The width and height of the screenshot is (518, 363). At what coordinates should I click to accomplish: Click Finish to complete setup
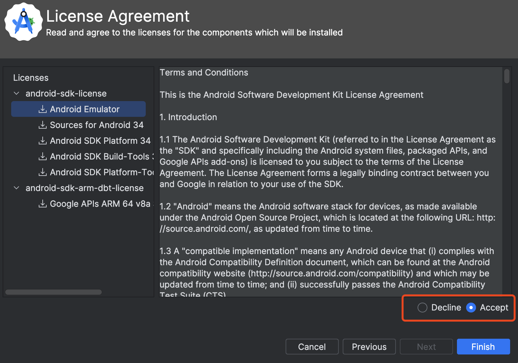click(x=483, y=347)
